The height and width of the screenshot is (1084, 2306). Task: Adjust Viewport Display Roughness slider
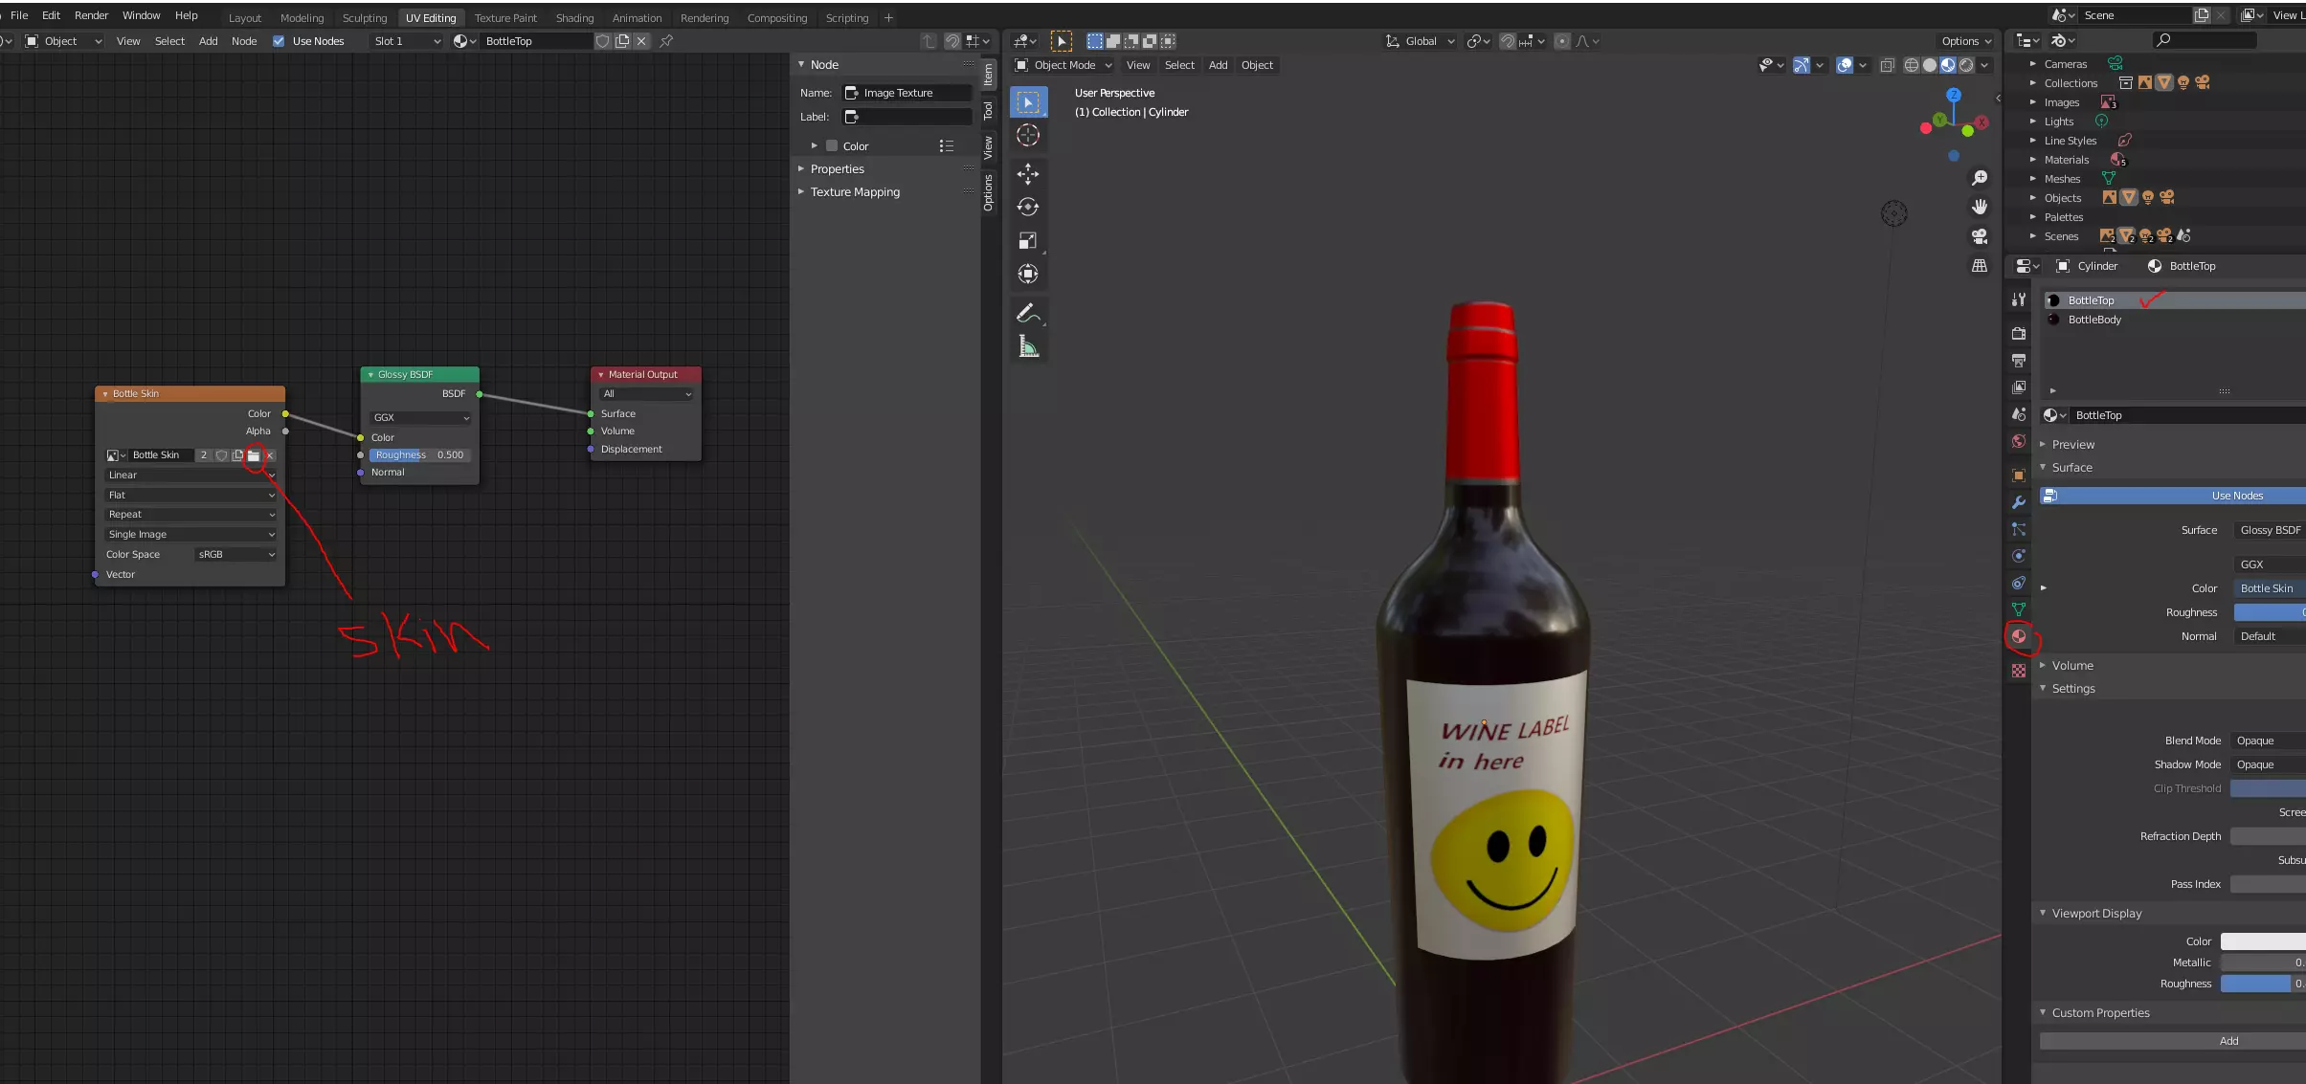(x=2263, y=984)
